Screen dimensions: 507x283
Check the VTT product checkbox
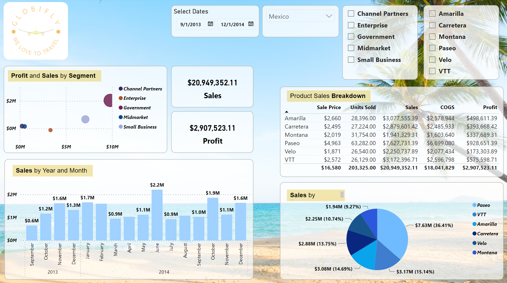(432, 71)
